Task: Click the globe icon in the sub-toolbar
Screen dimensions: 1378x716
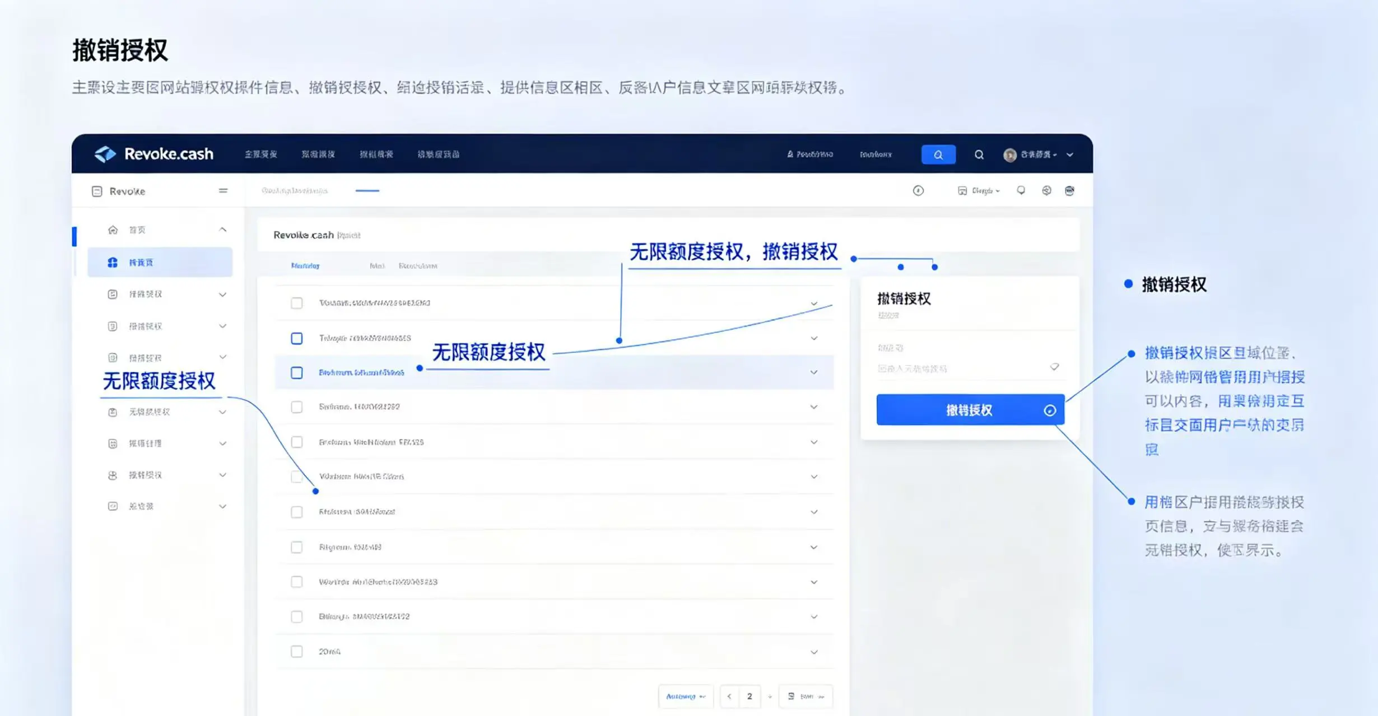Action: (1046, 190)
